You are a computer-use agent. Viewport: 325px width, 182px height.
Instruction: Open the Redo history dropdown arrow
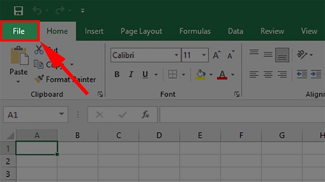pos(70,10)
